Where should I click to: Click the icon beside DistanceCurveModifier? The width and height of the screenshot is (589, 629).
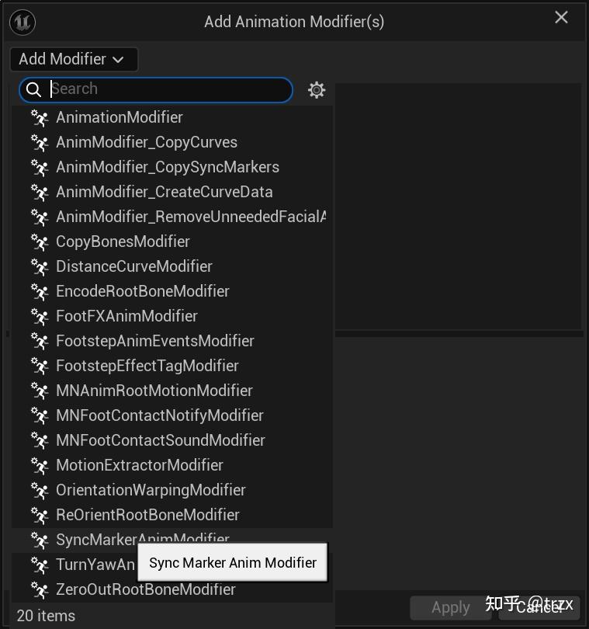pyautogui.click(x=40, y=266)
